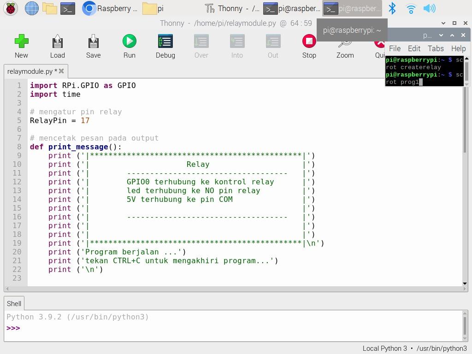Screen dimensions: 472x354
Task: Click the 'pi@raspberrypi: ~' window tooltip
Action: [352, 30]
